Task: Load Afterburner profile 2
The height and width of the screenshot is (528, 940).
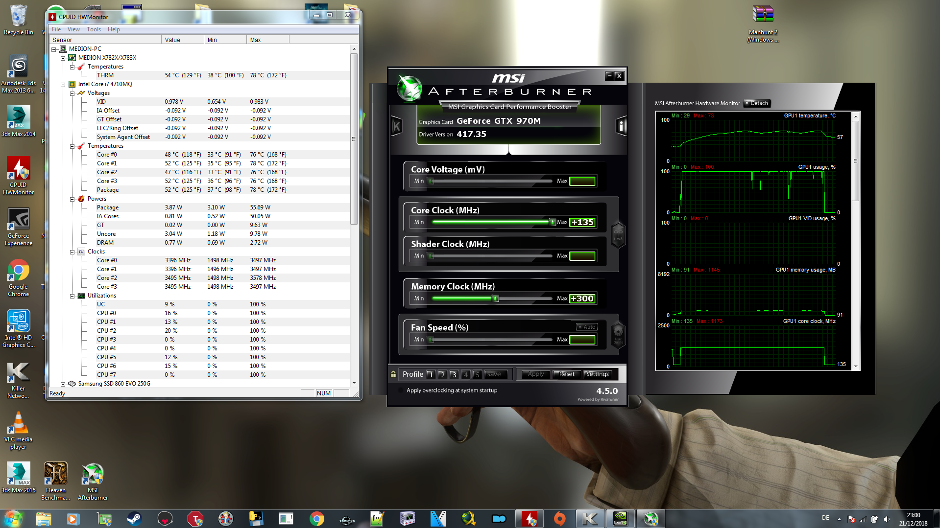Action: (x=442, y=374)
